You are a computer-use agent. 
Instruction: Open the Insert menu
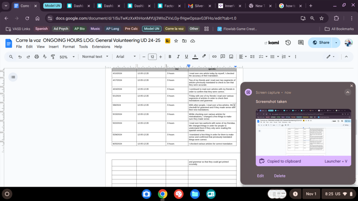pyautogui.click(x=54, y=47)
